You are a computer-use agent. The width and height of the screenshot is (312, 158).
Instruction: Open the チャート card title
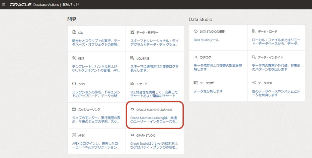[142, 84]
